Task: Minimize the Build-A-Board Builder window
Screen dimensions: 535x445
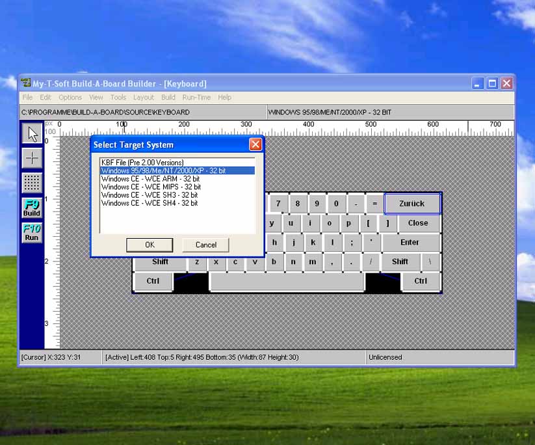Action: pyautogui.click(x=477, y=83)
